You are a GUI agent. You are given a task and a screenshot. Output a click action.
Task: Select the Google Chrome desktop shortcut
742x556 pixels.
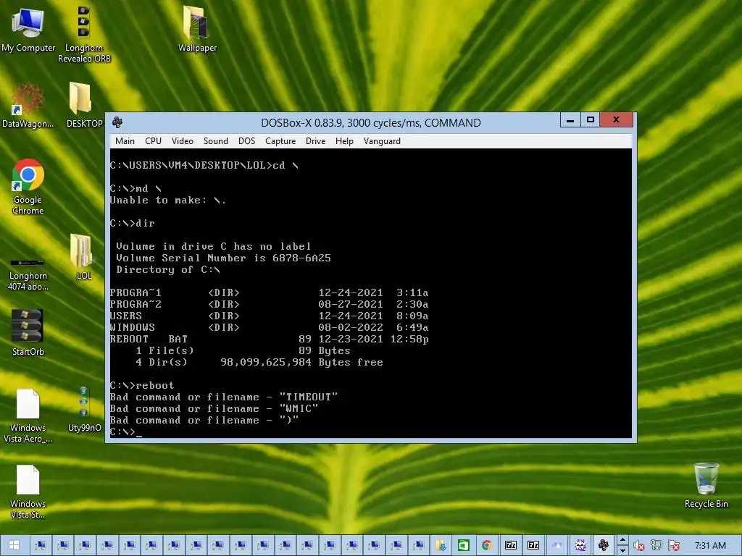28,187
